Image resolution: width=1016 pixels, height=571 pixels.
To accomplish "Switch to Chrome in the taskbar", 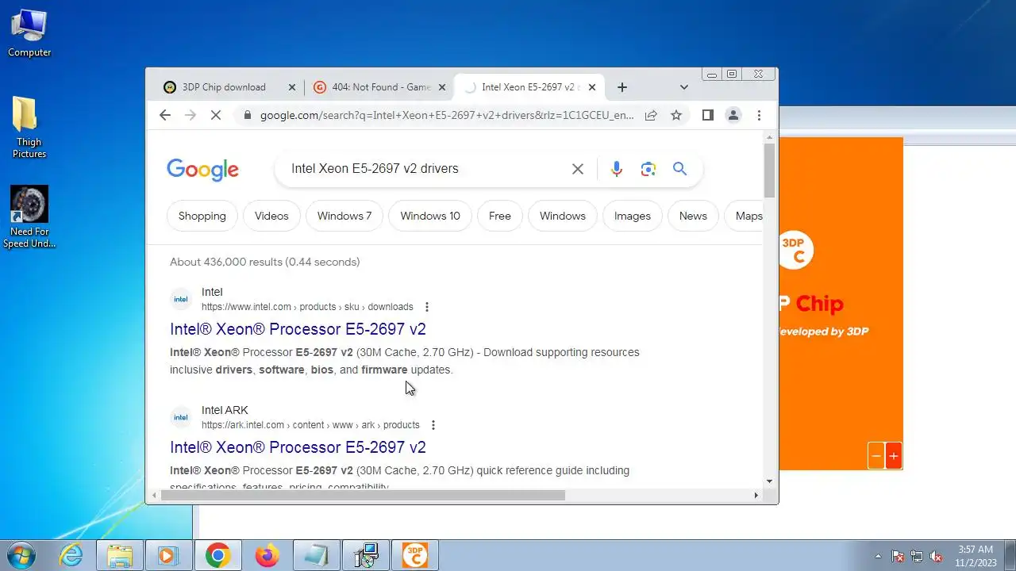I will (x=217, y=555).
